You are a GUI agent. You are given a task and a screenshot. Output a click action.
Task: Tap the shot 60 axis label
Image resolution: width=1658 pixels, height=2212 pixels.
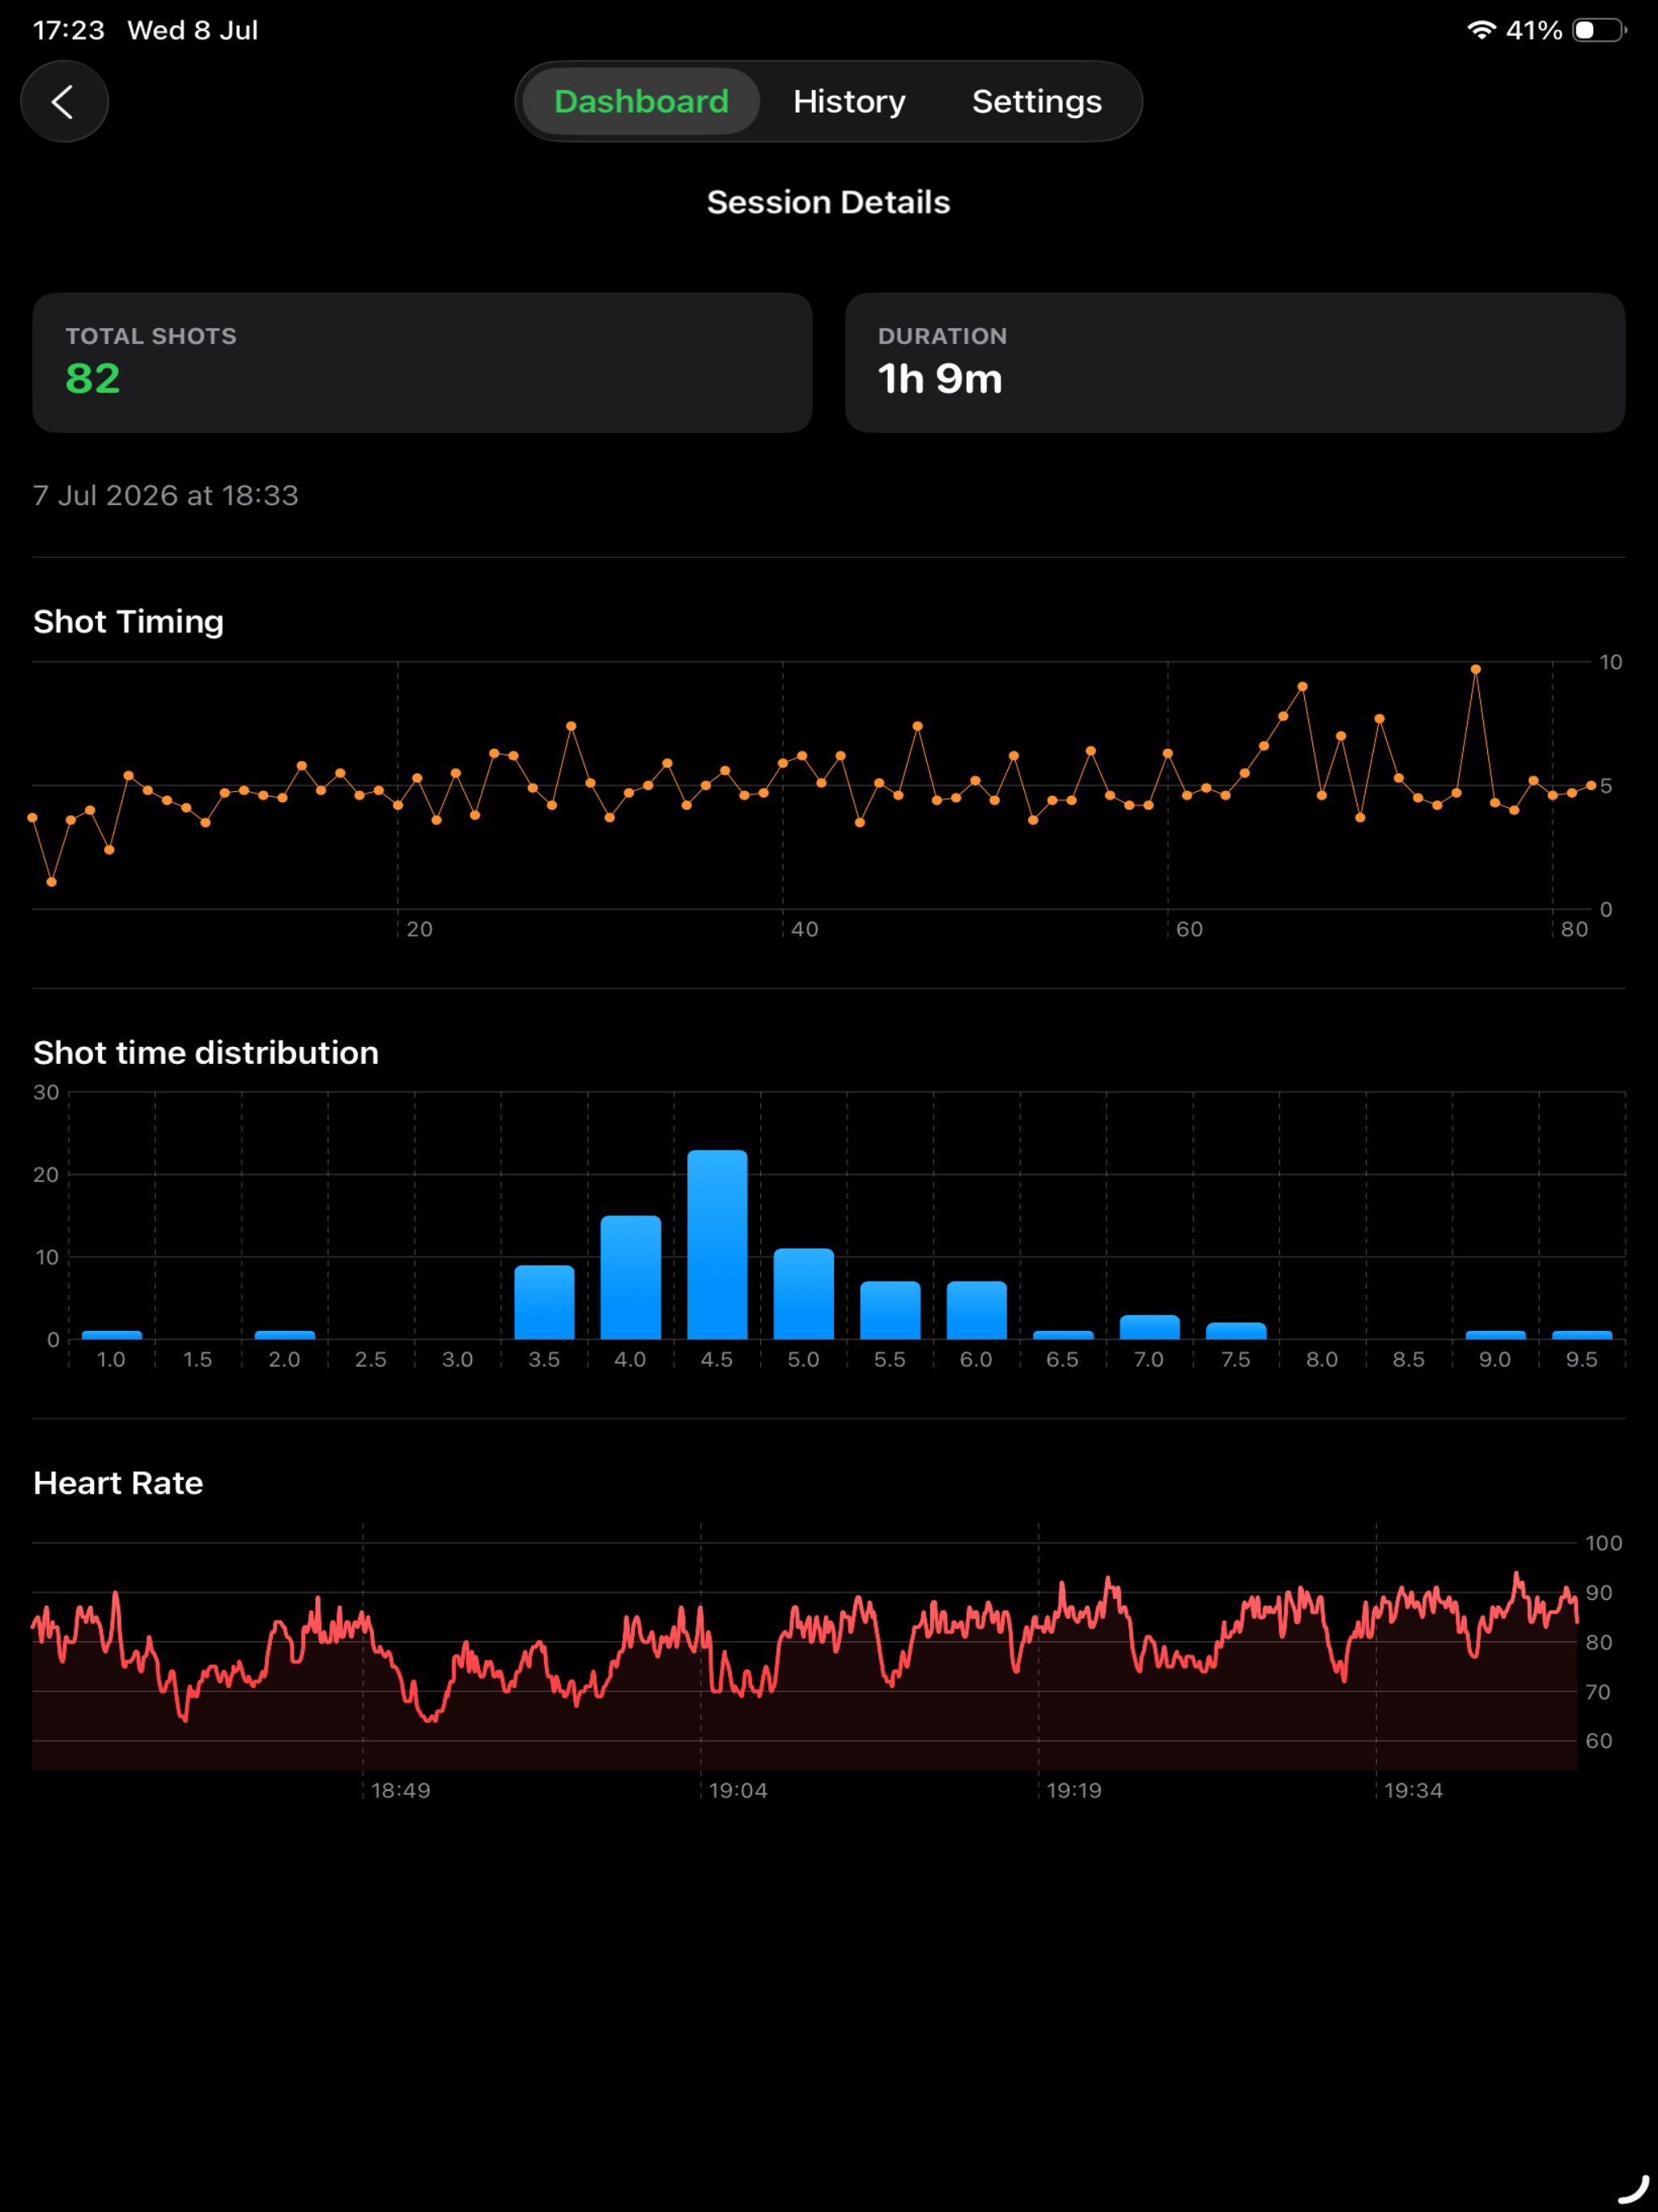(1189, 929)
